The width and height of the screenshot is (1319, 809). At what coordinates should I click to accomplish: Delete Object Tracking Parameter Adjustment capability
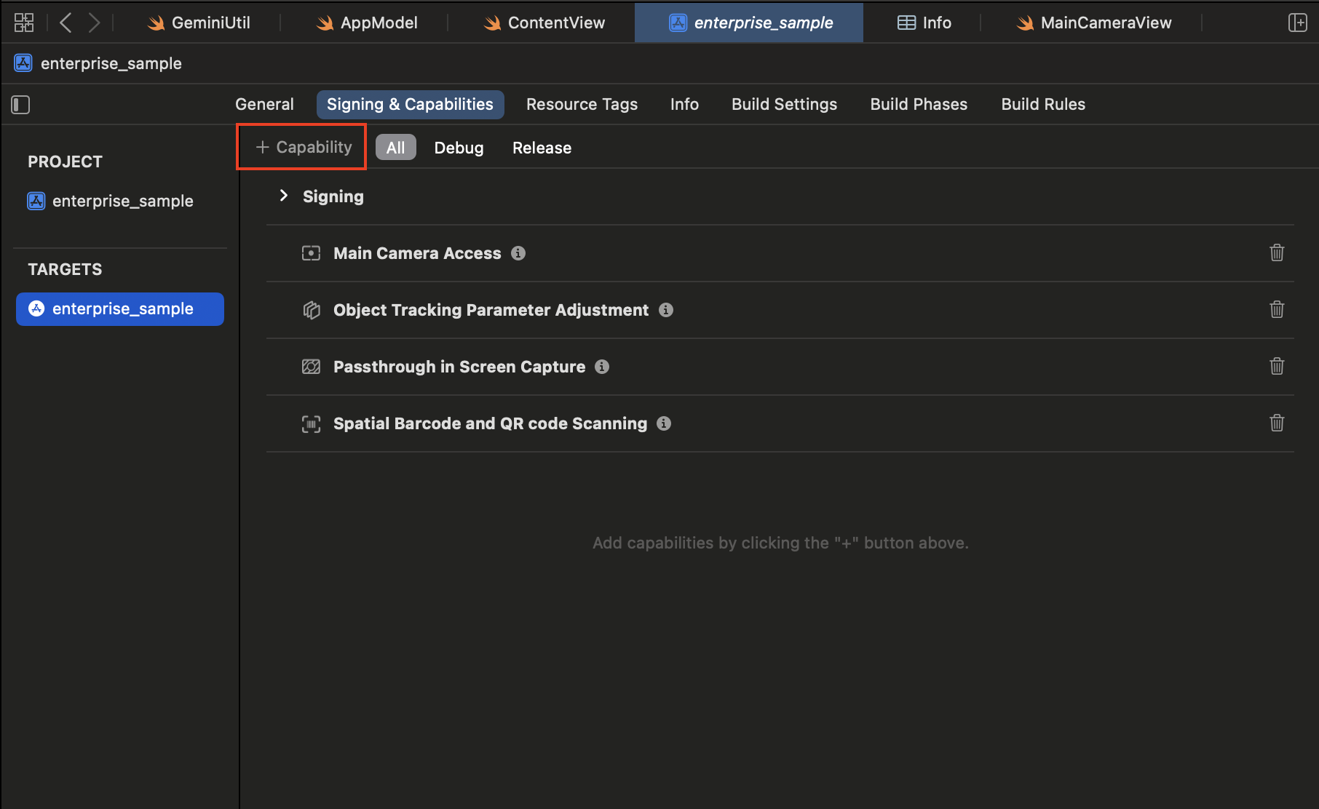1277,310
